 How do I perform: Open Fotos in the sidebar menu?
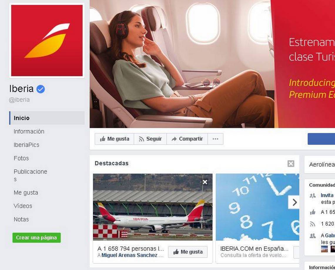pos(21,158)
